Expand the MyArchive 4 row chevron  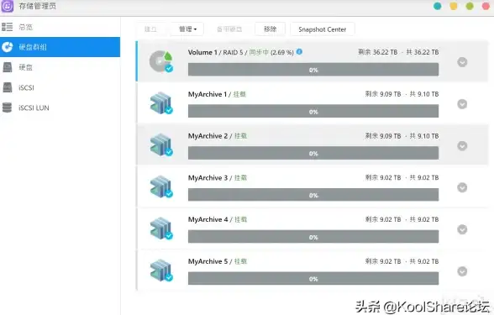462,229
